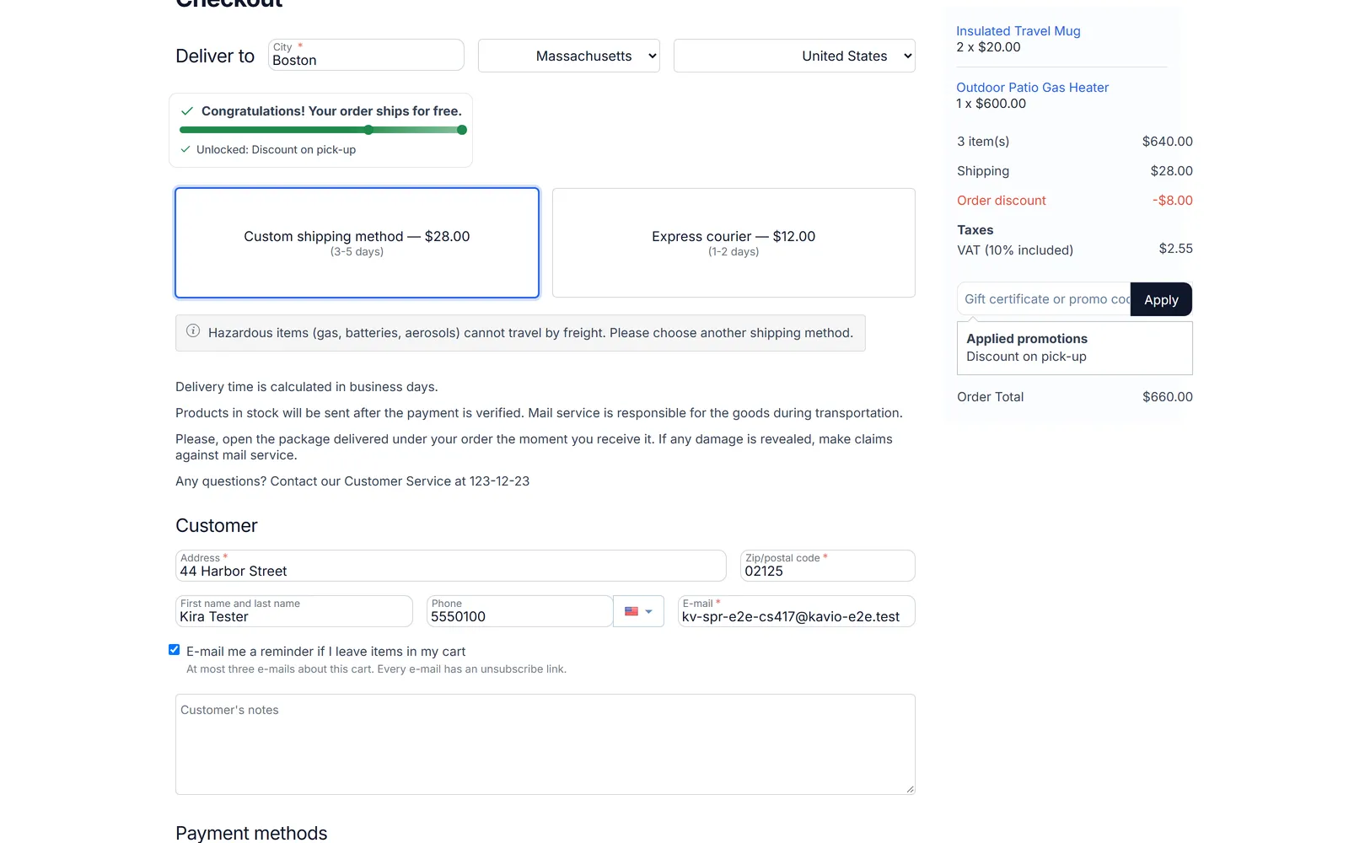This screenshot has height=843, width=1349.
Task: Click the $2.55 VAT amount
Action: click(1175, 249)
